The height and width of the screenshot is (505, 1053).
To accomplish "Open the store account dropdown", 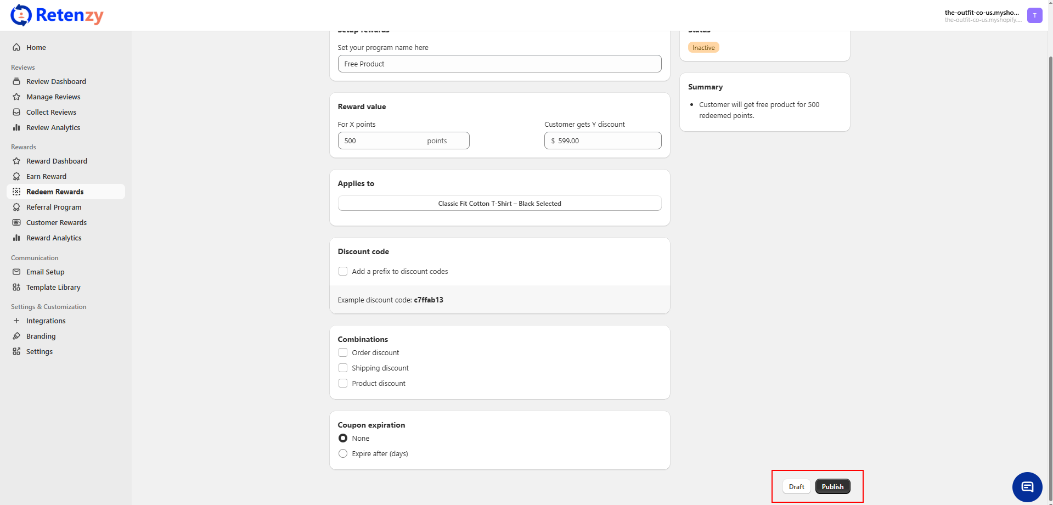I will (982, 15).
